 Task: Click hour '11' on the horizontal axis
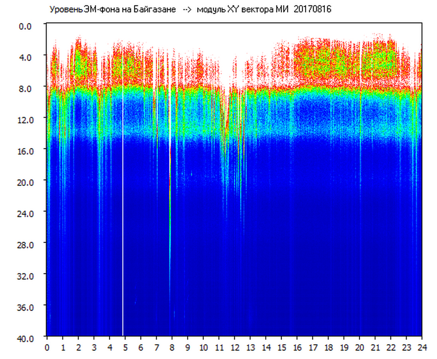pos(219,347)
